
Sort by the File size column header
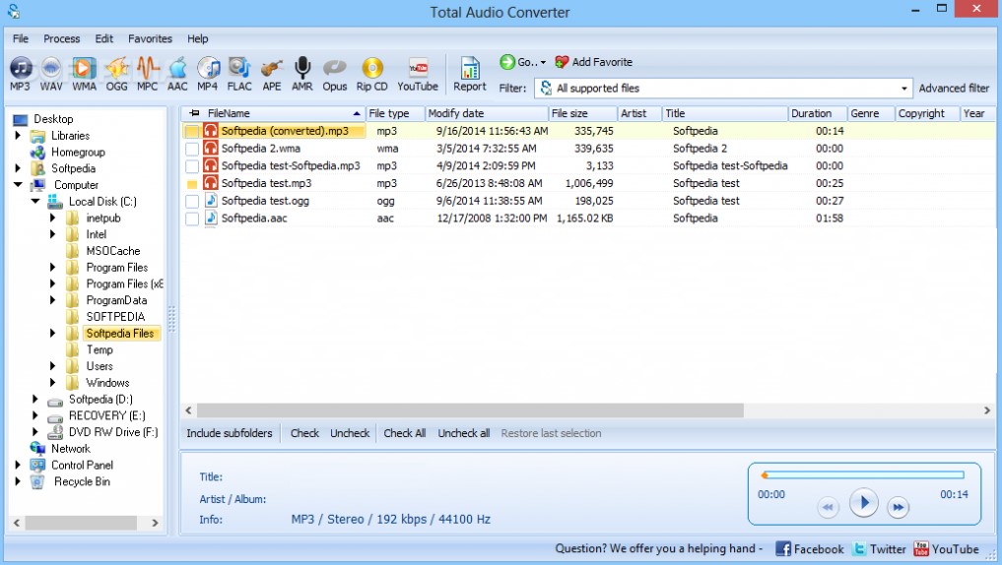pos(583,113)
